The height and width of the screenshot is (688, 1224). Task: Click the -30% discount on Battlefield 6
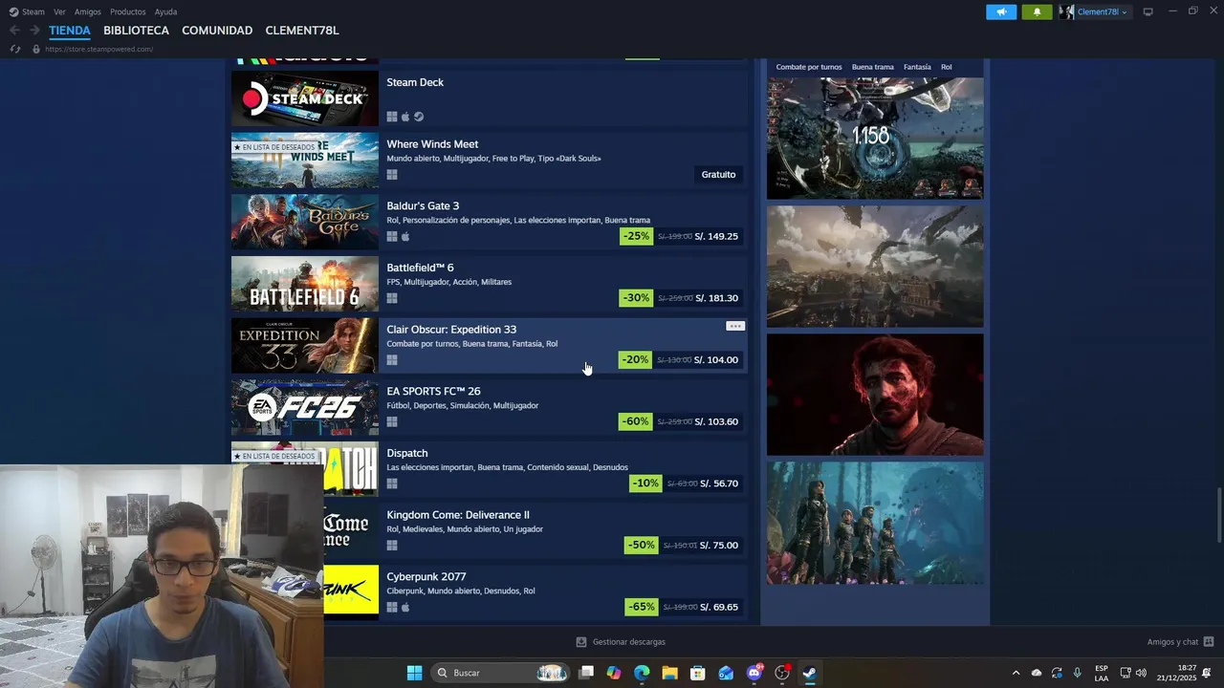click(636, 298)
